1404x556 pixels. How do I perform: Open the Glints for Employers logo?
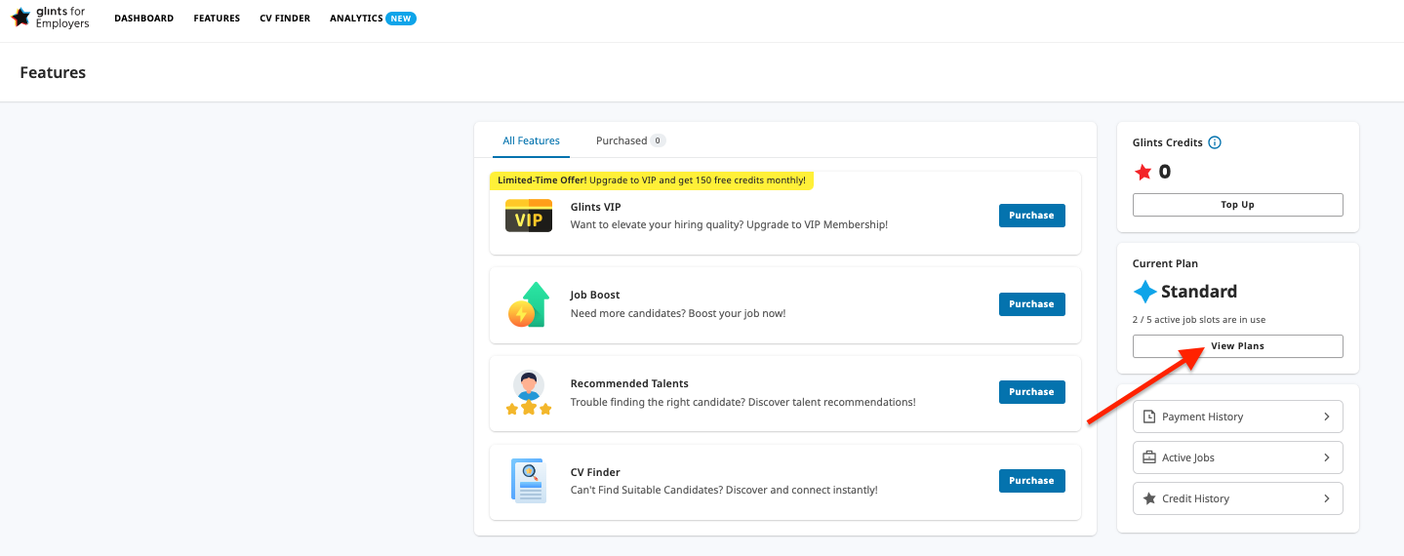pos(50,18)
